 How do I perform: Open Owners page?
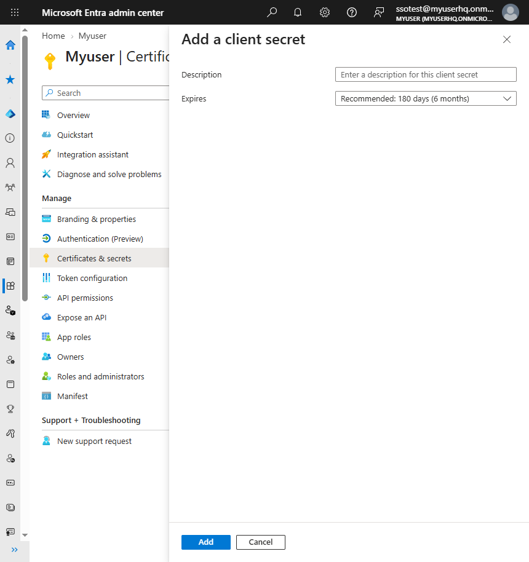tap(70, 357)
